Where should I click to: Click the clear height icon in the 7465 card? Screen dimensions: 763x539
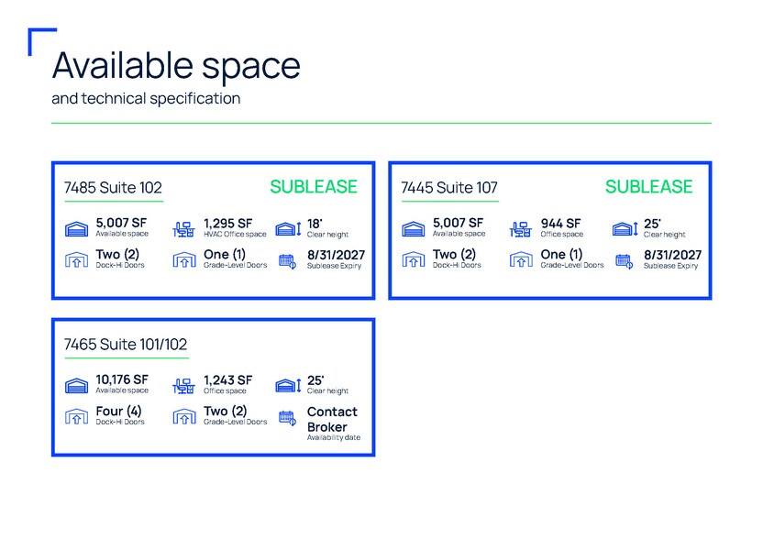click(x=289, y=386)
